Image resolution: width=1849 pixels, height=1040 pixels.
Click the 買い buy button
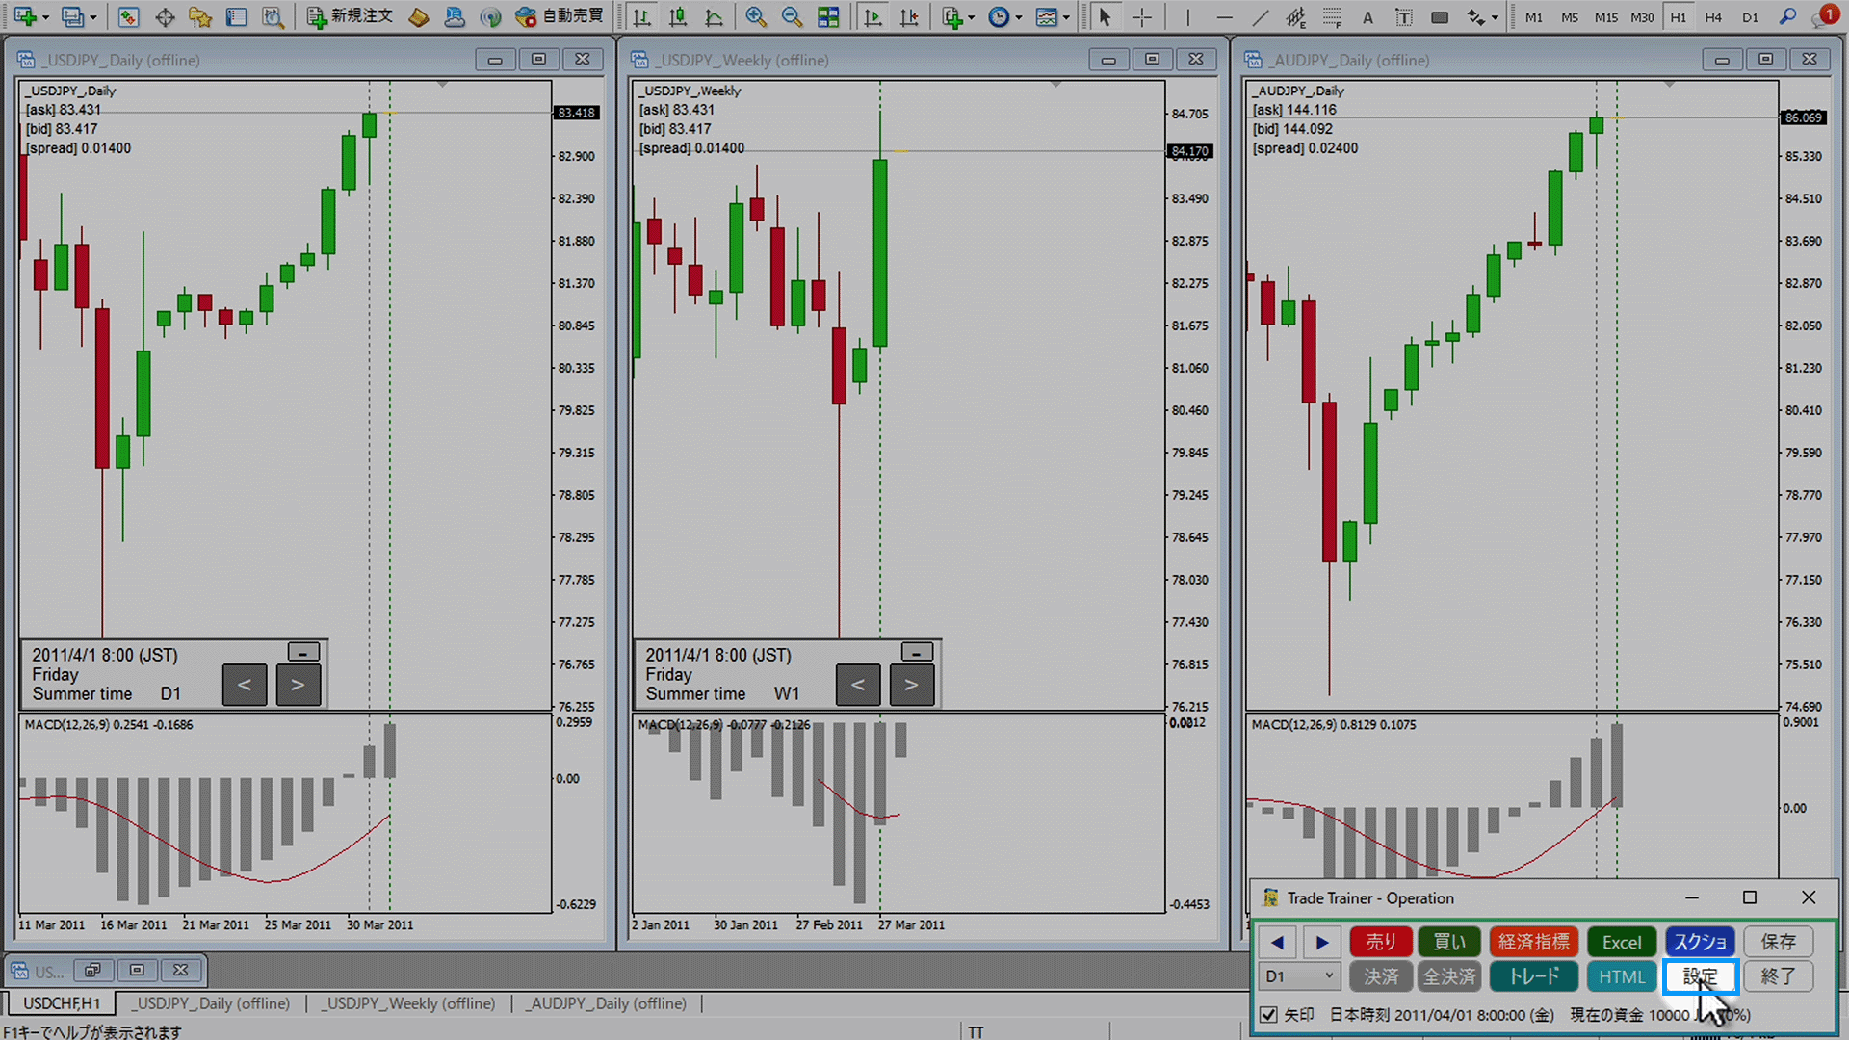pos(1449,942)
